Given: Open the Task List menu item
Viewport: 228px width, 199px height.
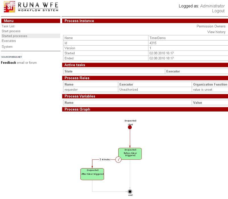Looking at the screenshot, I should click(x=8, y=26).
